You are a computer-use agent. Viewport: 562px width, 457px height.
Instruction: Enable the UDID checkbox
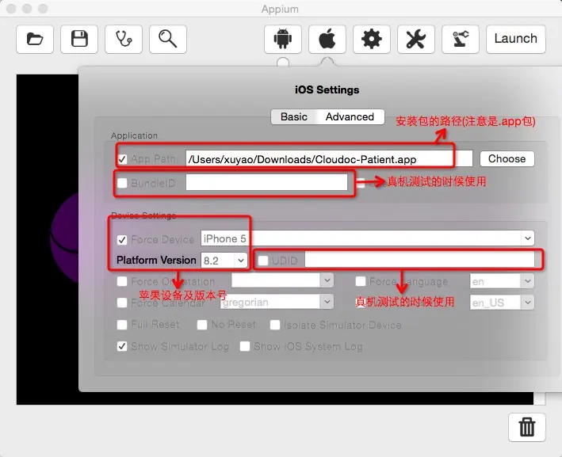[x=263, y=261]
